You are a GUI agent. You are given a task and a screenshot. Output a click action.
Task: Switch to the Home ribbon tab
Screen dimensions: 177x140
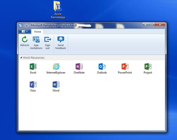(38, 32)
